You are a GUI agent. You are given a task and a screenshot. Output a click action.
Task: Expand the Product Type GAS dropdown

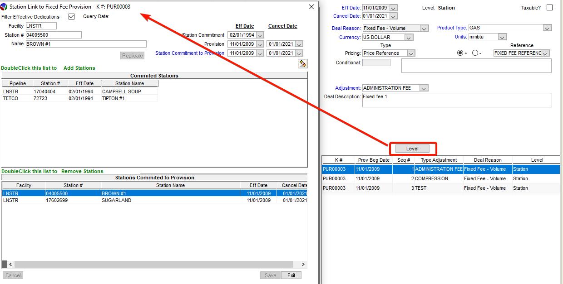click(x=547, y=28)
